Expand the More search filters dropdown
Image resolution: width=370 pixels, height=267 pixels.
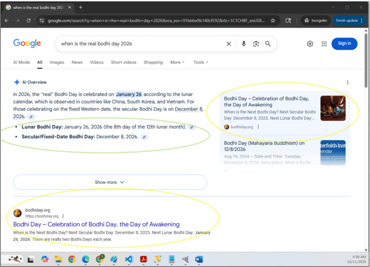point(177,62)
